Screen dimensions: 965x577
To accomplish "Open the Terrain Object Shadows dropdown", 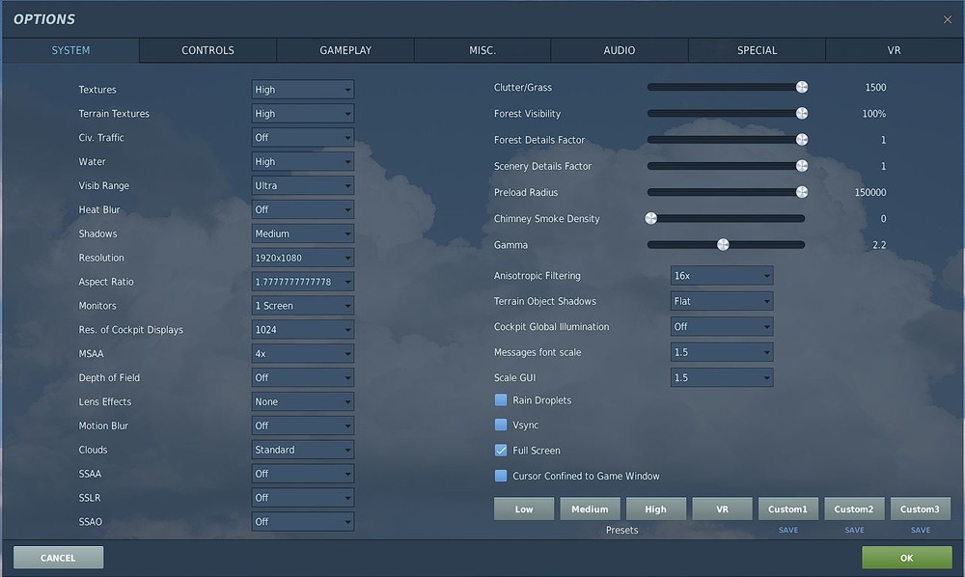I will click(x=721, y=300).
